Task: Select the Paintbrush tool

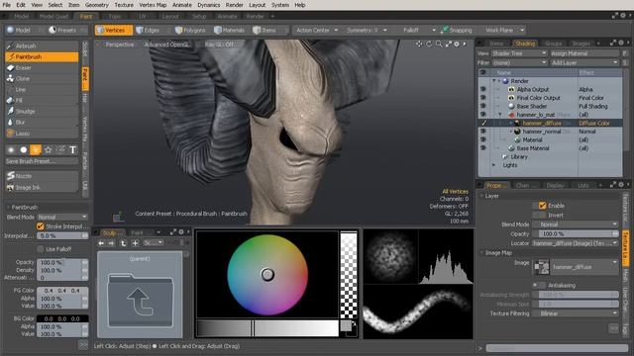Action: pyautogui.click(x=42, y=57)
